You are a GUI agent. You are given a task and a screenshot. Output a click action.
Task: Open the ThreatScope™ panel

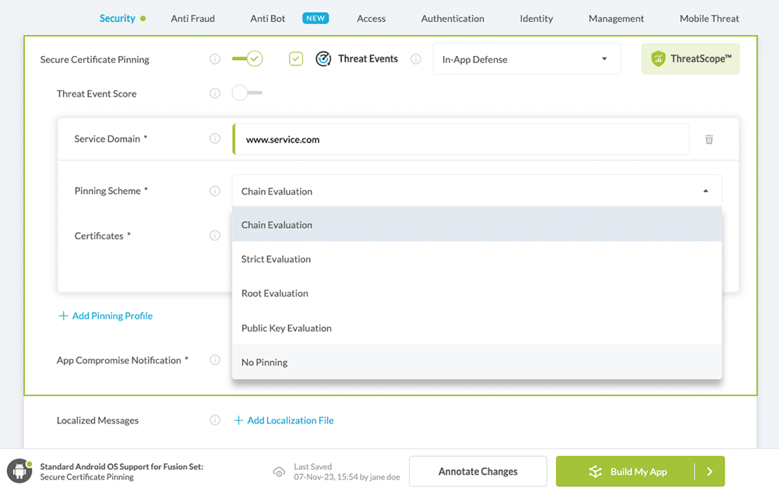pyautogui.click(x=690, y=58)
